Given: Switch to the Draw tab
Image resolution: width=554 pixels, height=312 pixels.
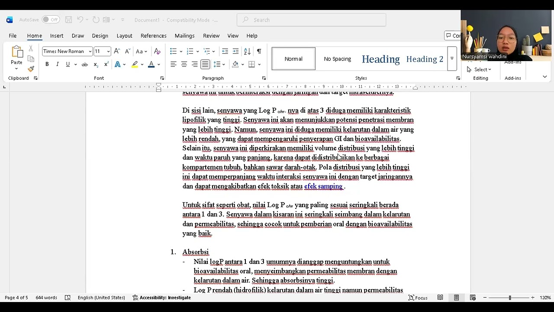Looking at the screenshot, I should coord(78,36).
